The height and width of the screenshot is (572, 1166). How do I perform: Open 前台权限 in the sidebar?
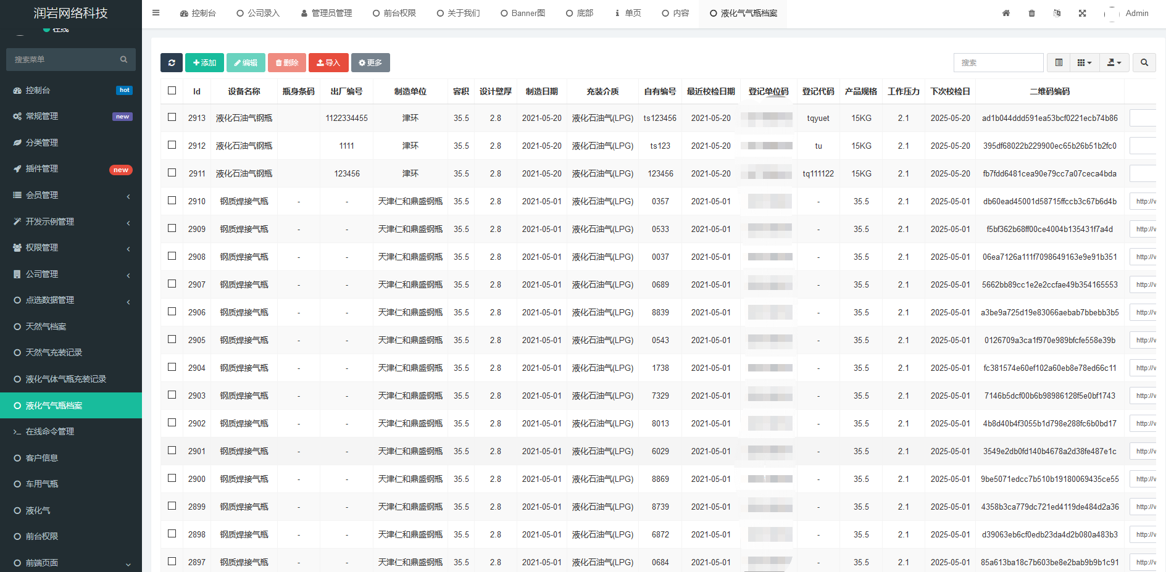point(71,536)
